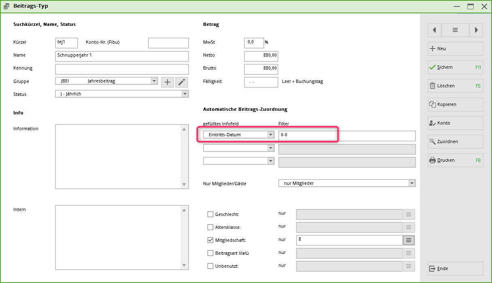Expand the Status dropdown showing Jährlich
The image size is (492, 283).
coord(185,94)
